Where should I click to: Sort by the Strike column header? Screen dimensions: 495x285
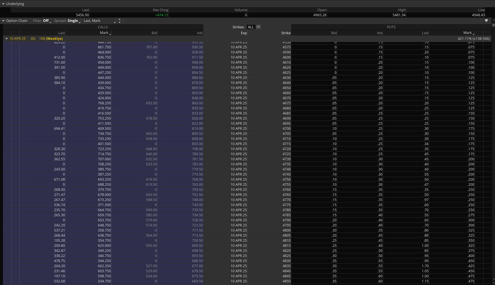tap(286, 33)
